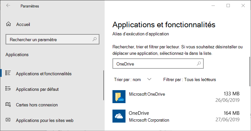Click the Applications et fonctionnalités list icon

pyautogui.click(x=8, y=73)
